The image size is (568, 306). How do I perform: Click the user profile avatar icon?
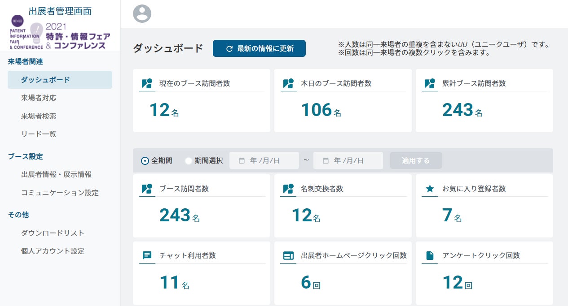click(142, 13)
